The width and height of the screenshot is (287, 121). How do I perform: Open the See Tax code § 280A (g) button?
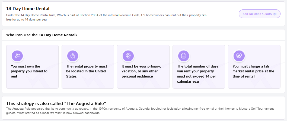[x=260, y=14]
